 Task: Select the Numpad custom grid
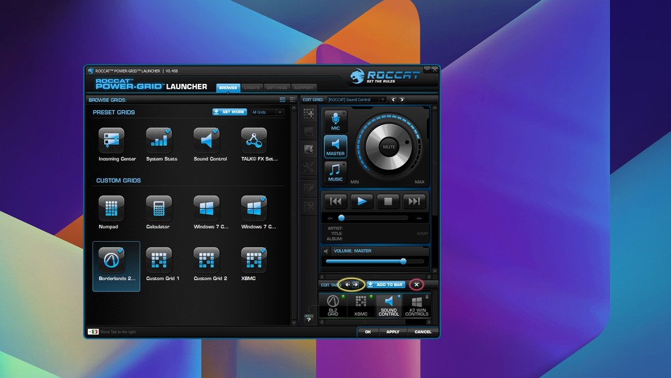111,208
